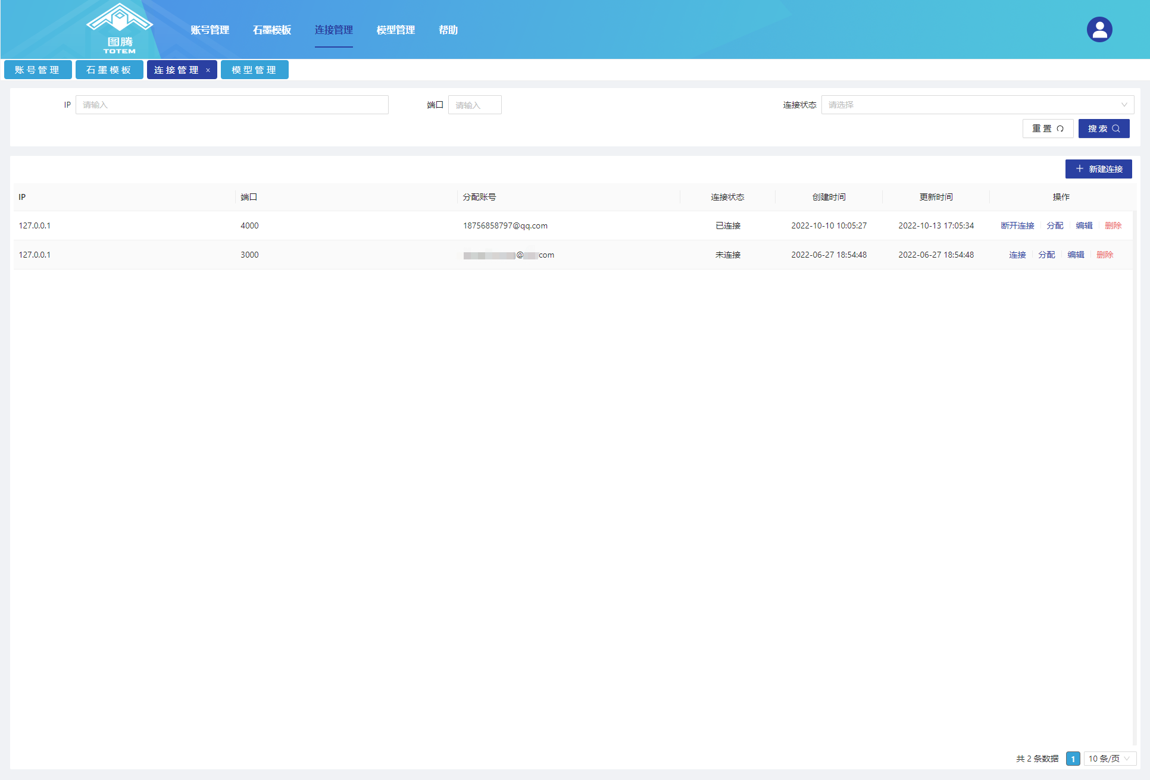The image size is (1150, 780).
Task: Click the Totem logo
Action: 120,29
